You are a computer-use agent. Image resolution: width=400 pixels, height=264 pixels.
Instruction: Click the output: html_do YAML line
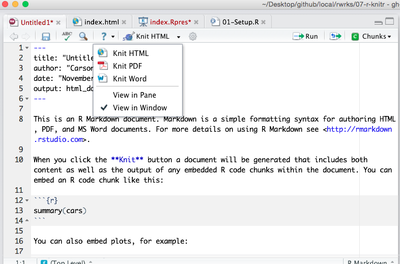coord(63,89)
